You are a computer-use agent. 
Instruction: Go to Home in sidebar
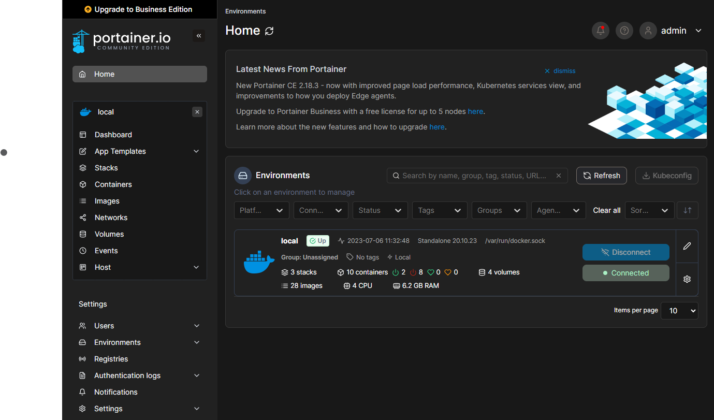point(140,74)
